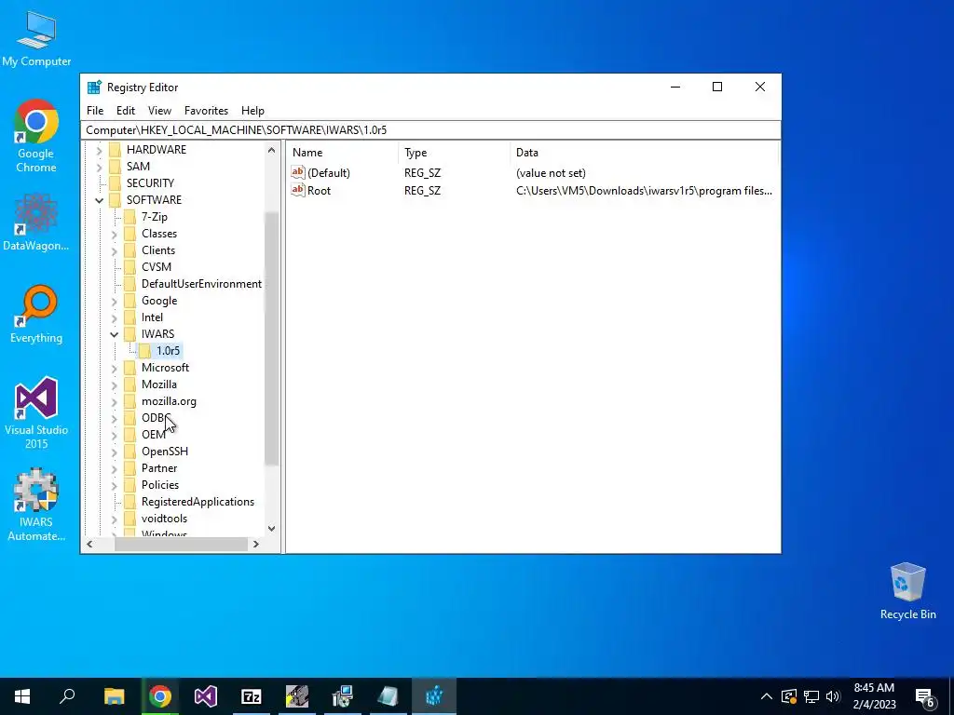Open IWARS Automate desktop shortcut
The width and height of the screenshot is (954, 715).
coord(36,505)
